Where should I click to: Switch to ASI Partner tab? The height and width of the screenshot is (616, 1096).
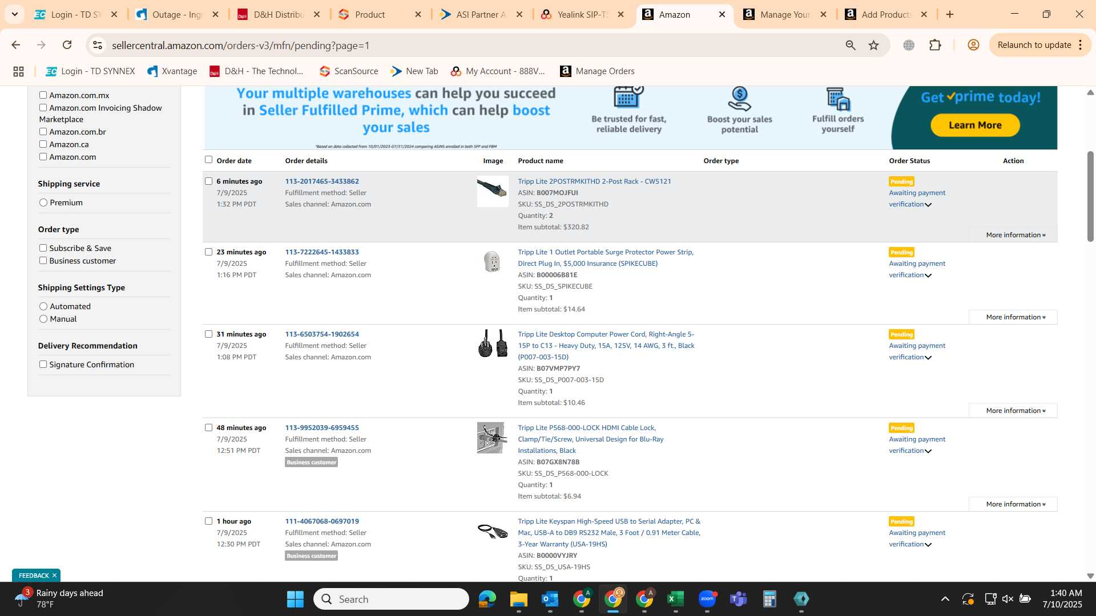click(481, 14)
